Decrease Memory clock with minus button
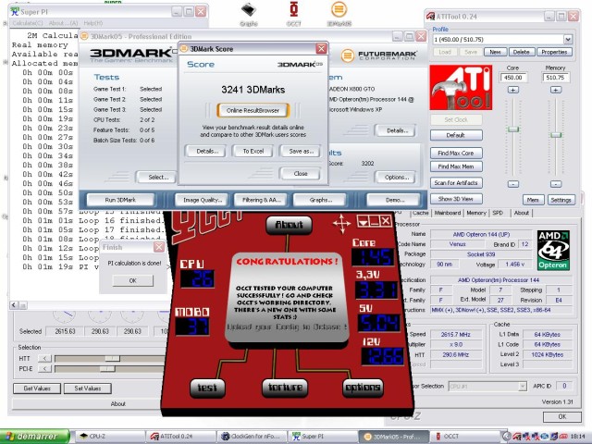Image resolution: width=592 pixels, height=444 pixels. [x=555, y=184]
